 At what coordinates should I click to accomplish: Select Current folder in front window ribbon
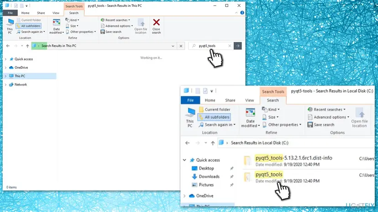coord(215,109)
